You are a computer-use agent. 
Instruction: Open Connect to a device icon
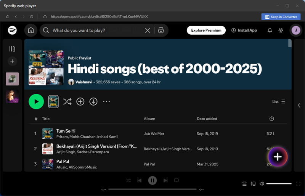(253, 183)
